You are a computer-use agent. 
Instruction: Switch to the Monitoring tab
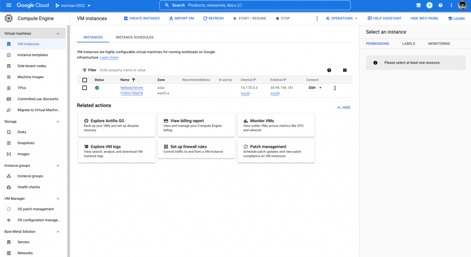point(439,44)
